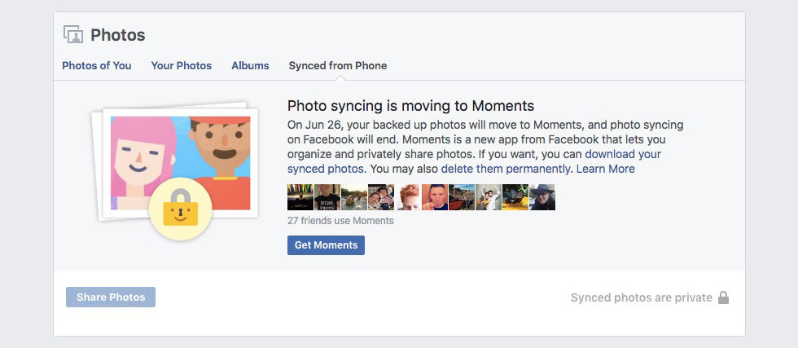
Task: Open the download your synced photos link
Action: (474, 161)
